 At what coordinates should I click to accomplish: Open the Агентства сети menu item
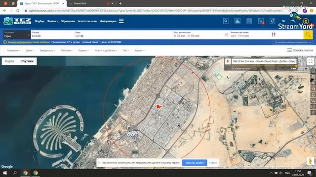pos(87,21)
